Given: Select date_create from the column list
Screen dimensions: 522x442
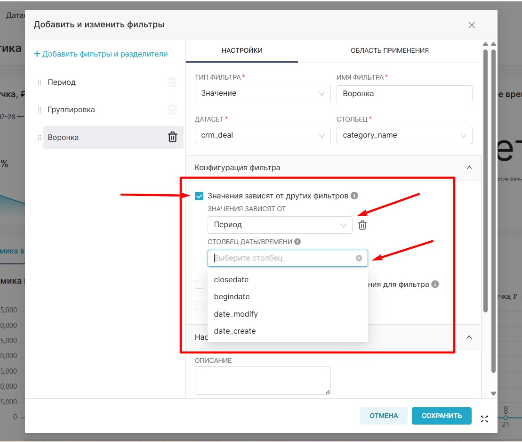Looking at the screenshot, I should click(235, 331).
